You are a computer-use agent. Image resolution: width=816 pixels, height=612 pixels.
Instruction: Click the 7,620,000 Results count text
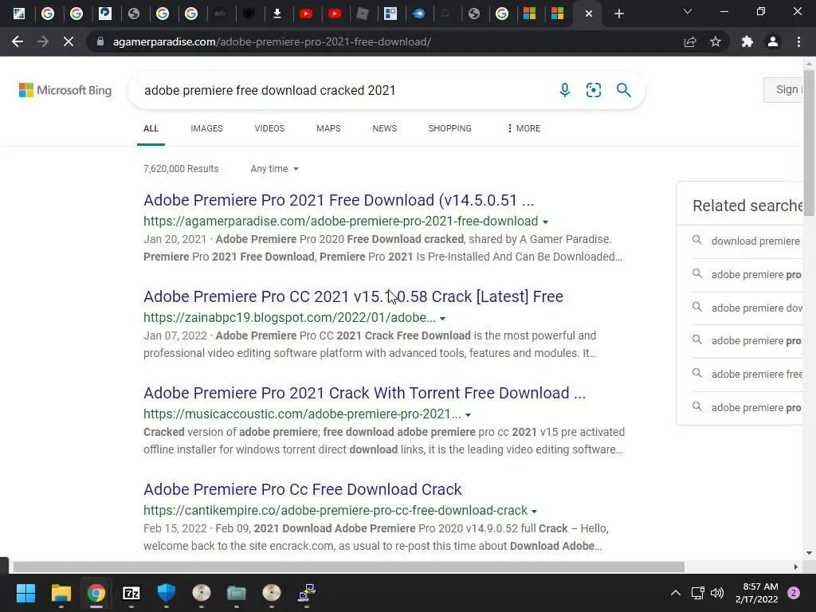181,169
